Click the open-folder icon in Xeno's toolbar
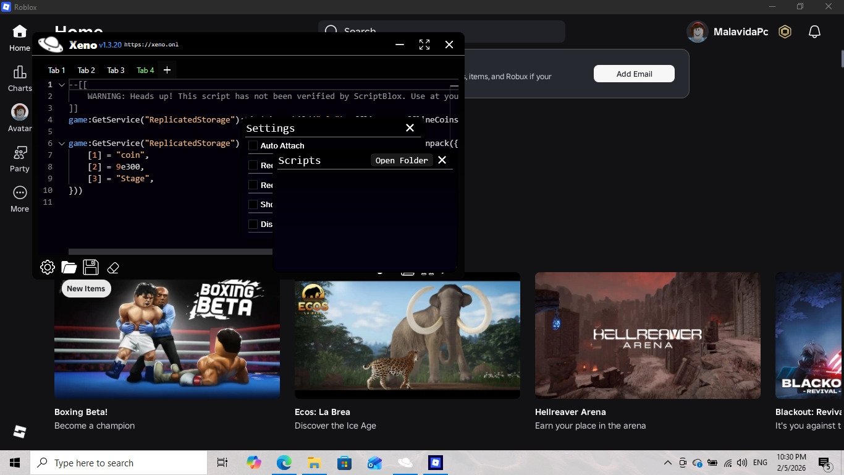The image size is (844, 475). (69, 267)
